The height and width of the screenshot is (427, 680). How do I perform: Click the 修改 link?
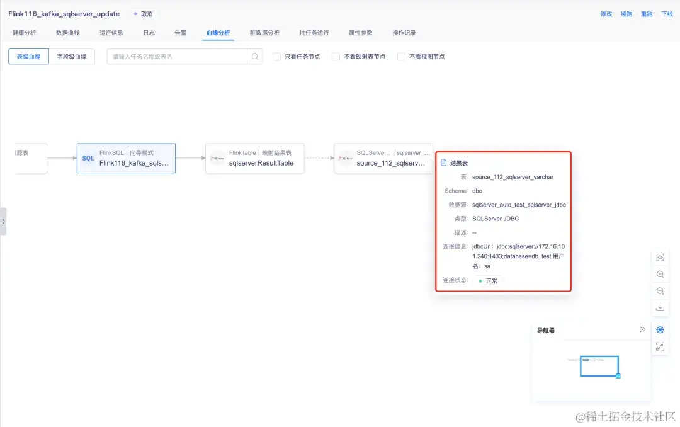tap(606, 14)
